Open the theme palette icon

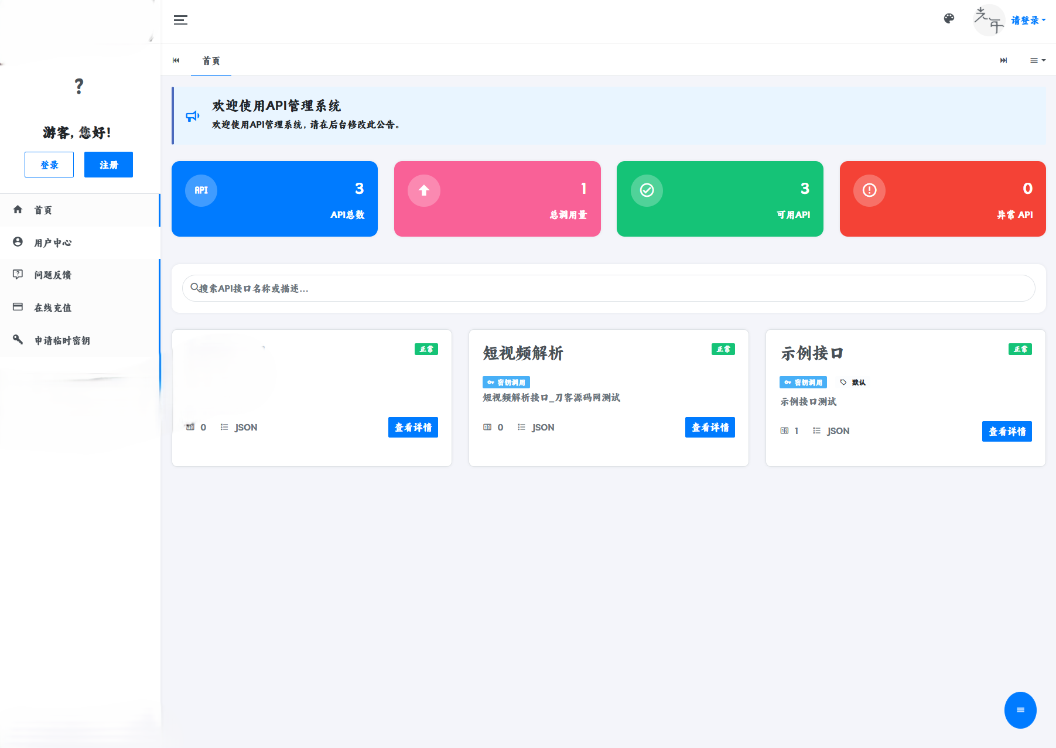[x=949, y=19]
